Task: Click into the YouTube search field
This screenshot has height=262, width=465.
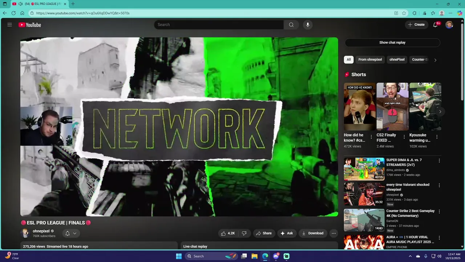Action: pyautogui.click(x=219, y=25)
